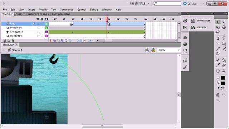The height and width of the screenshot is (129, 229).
Task: Lock the Armature_4 layer
Action: tap(42, 32)
